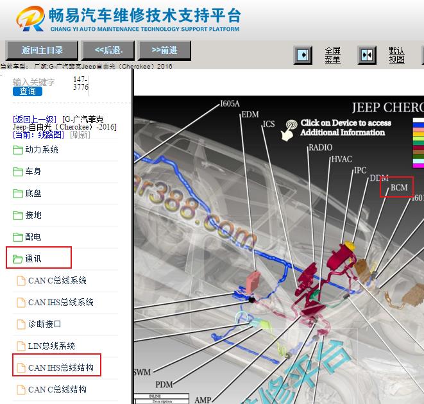Expand the 底盘 folder

[33, 194]
